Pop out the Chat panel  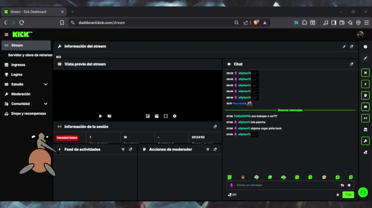click(x=351, y=64)
